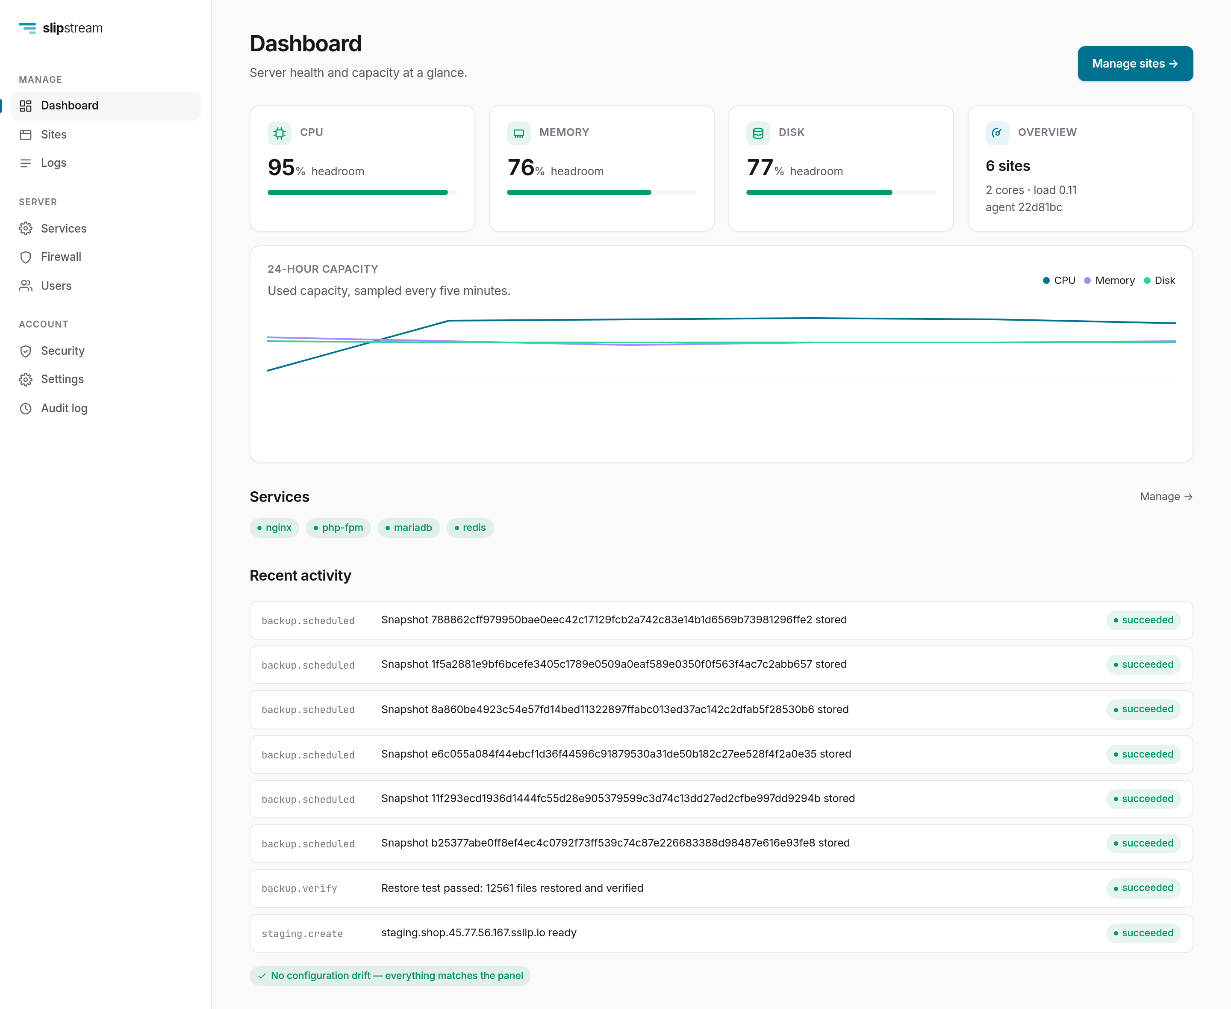The height and width of the screenshot is (1009, 1231).
Task: Go to Sites in the sidebar
Action: point(106,135)
